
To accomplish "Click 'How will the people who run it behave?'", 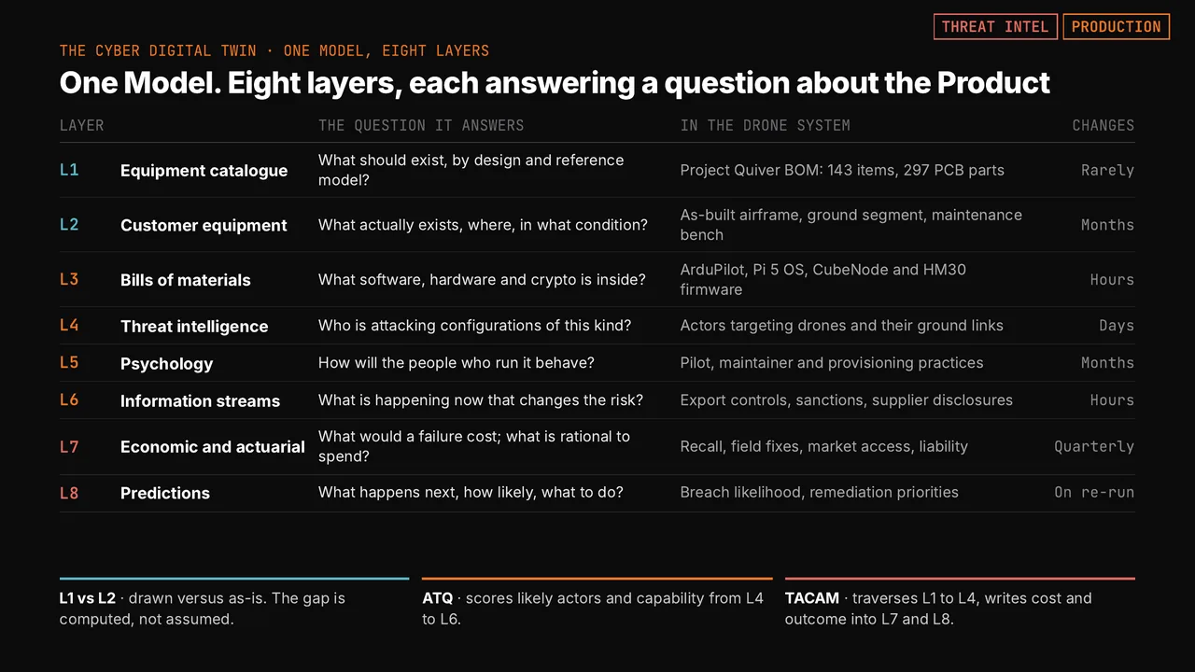I will pos(457,362).
